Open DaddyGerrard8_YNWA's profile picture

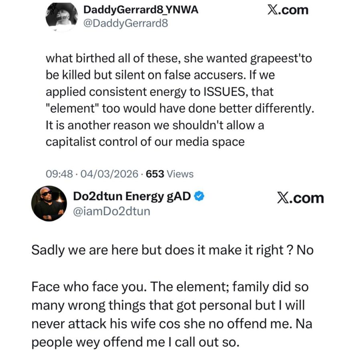[x=62, y=16]
